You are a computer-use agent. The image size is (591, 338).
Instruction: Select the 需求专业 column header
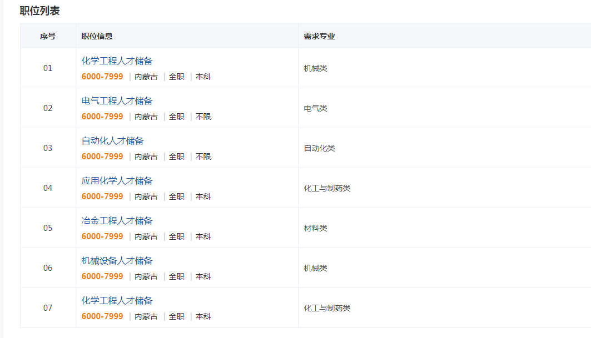[319, 36]
